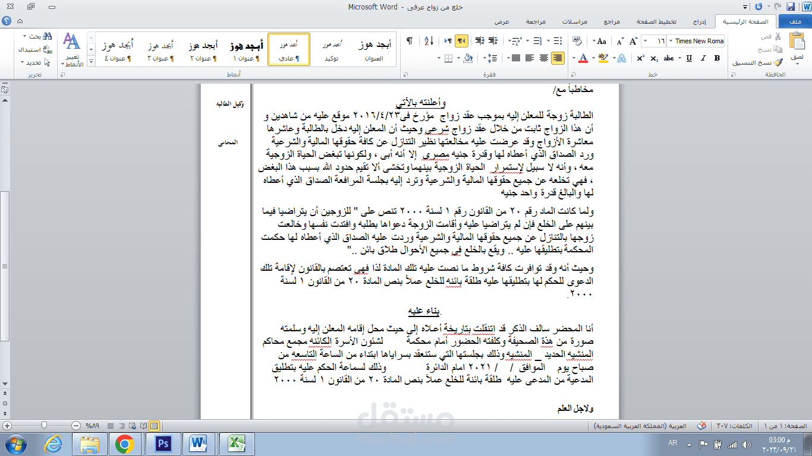Click the Shrink Font icon

point(620,41)
